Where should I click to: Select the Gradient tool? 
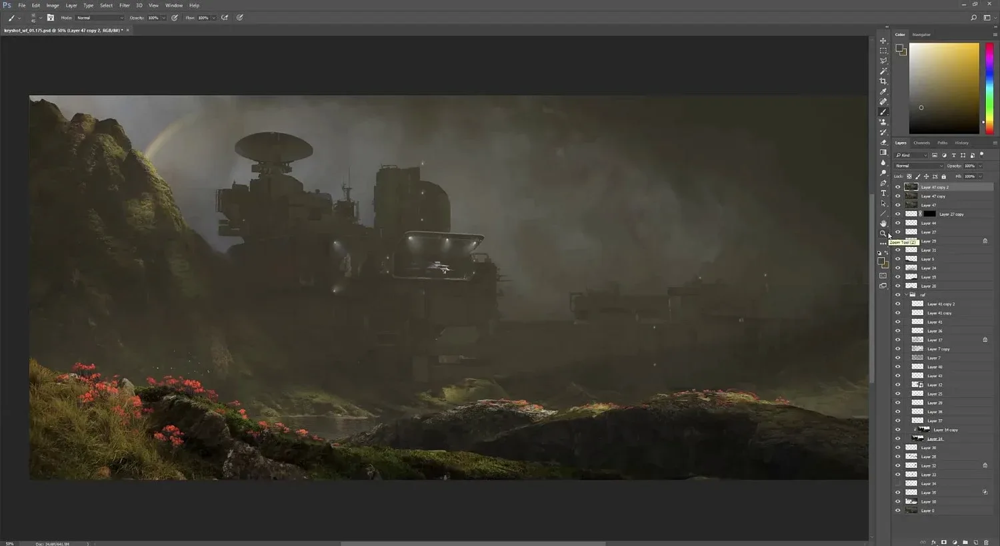coord(883,152)
